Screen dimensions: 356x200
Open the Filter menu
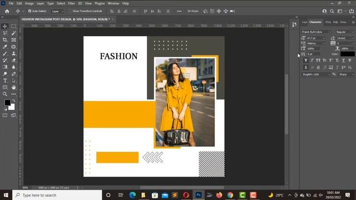(71, 3)
